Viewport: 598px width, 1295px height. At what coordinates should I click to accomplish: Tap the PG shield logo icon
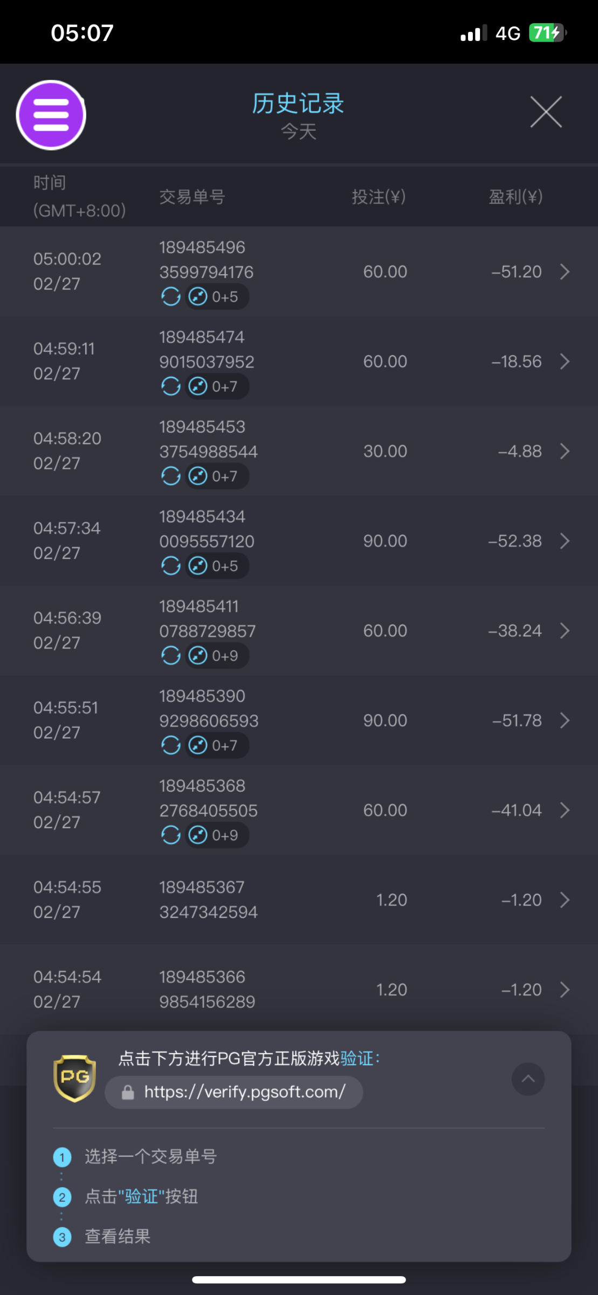[x=75, y=1078]
